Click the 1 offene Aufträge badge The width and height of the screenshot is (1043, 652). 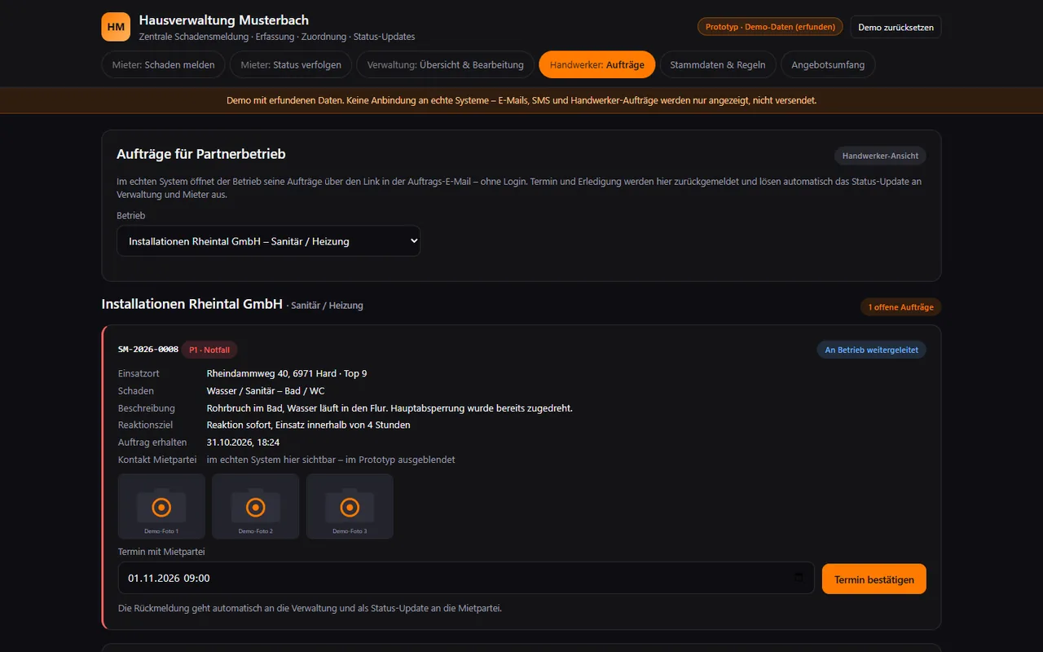901,307
